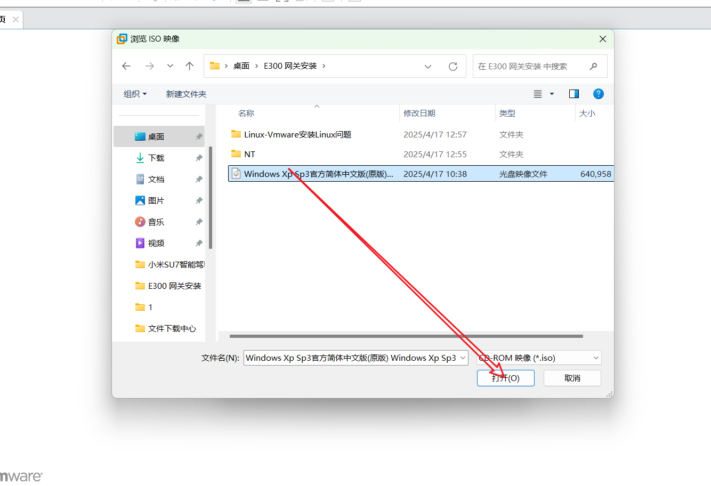Click the folder icon of NT row
Viewport: 711px width, 486px height.
point(236,153)
